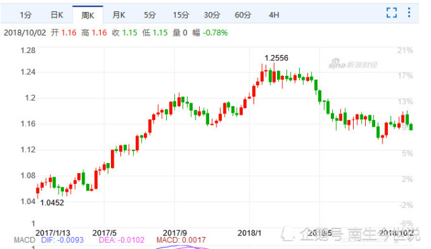
Task: Click the 幅 -0.78% change value
Action: [210, 33]
